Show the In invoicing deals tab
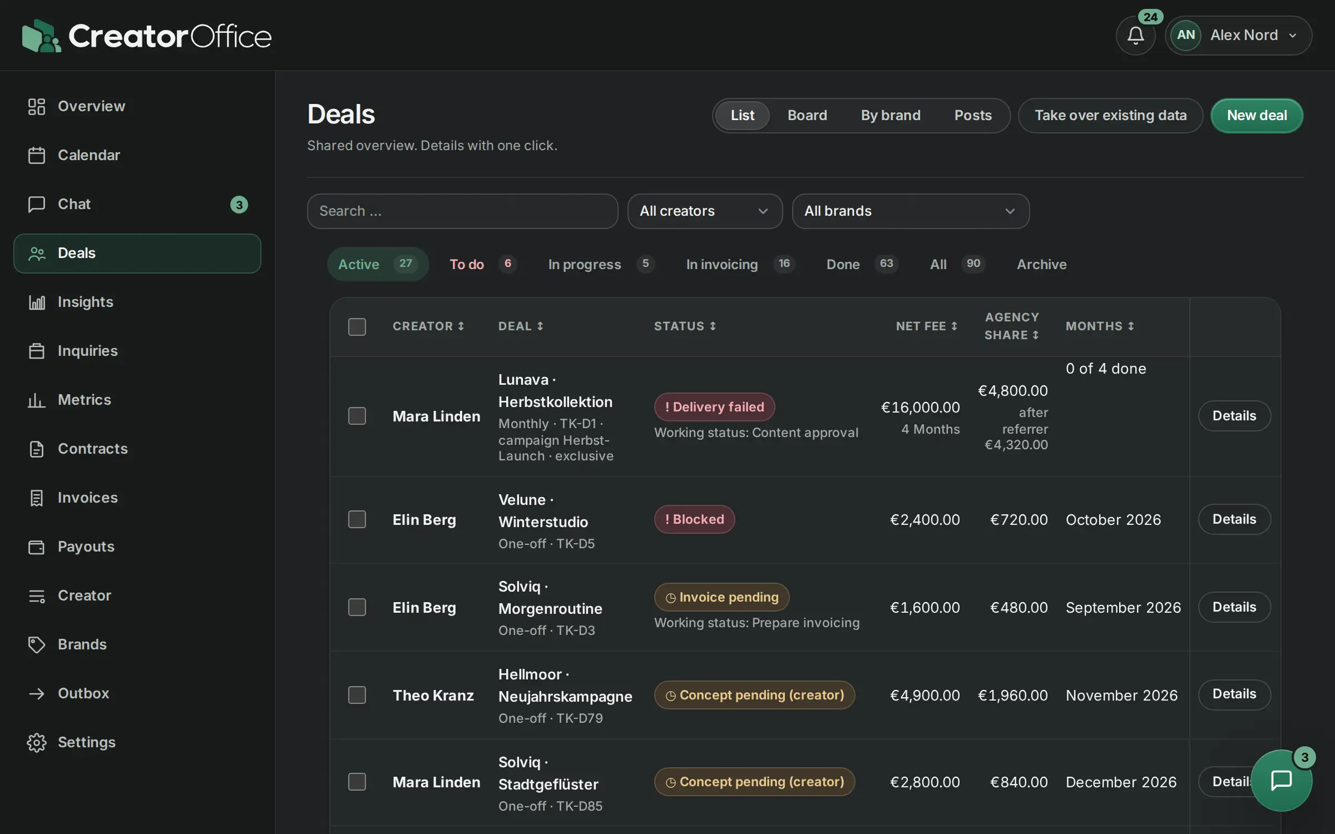1335x834 pixels. (740, 264)
